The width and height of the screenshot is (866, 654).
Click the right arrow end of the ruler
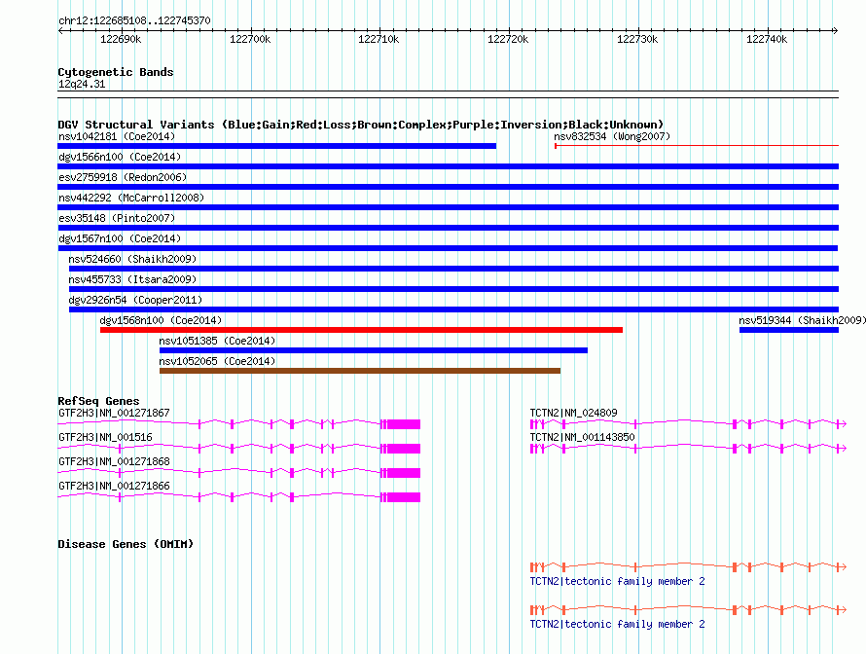point(836,30)
